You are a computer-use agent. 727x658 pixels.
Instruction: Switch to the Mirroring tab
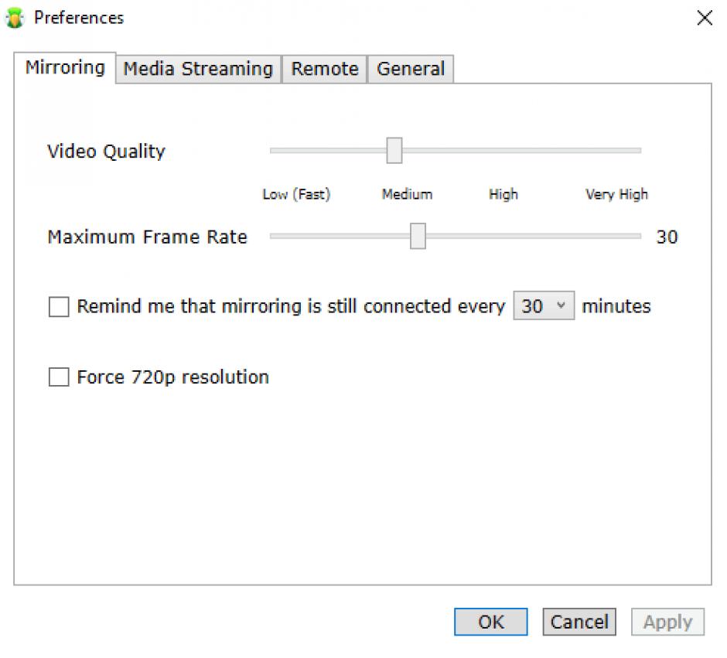(65, 68)
